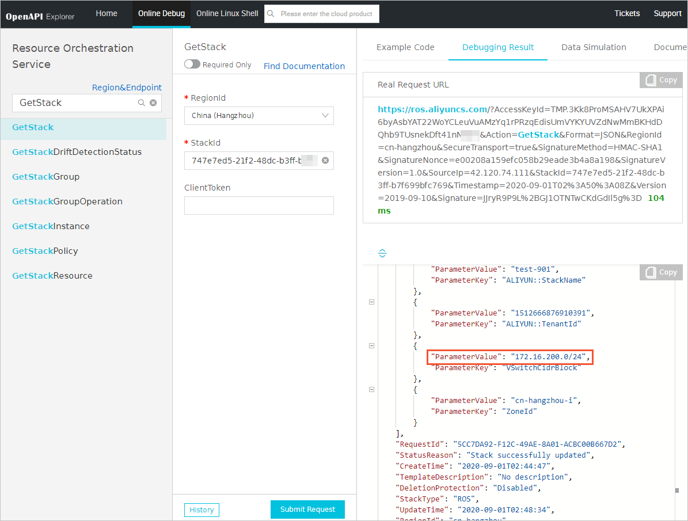The image size is (688, 521).
Task: Click the OpenAPI Explorer logo
Action: tap(40, 16)
